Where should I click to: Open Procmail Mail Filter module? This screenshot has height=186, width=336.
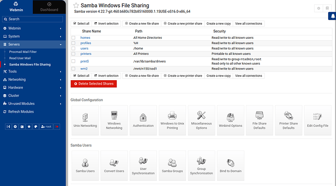pyautogui.click(x=23, y=52)
